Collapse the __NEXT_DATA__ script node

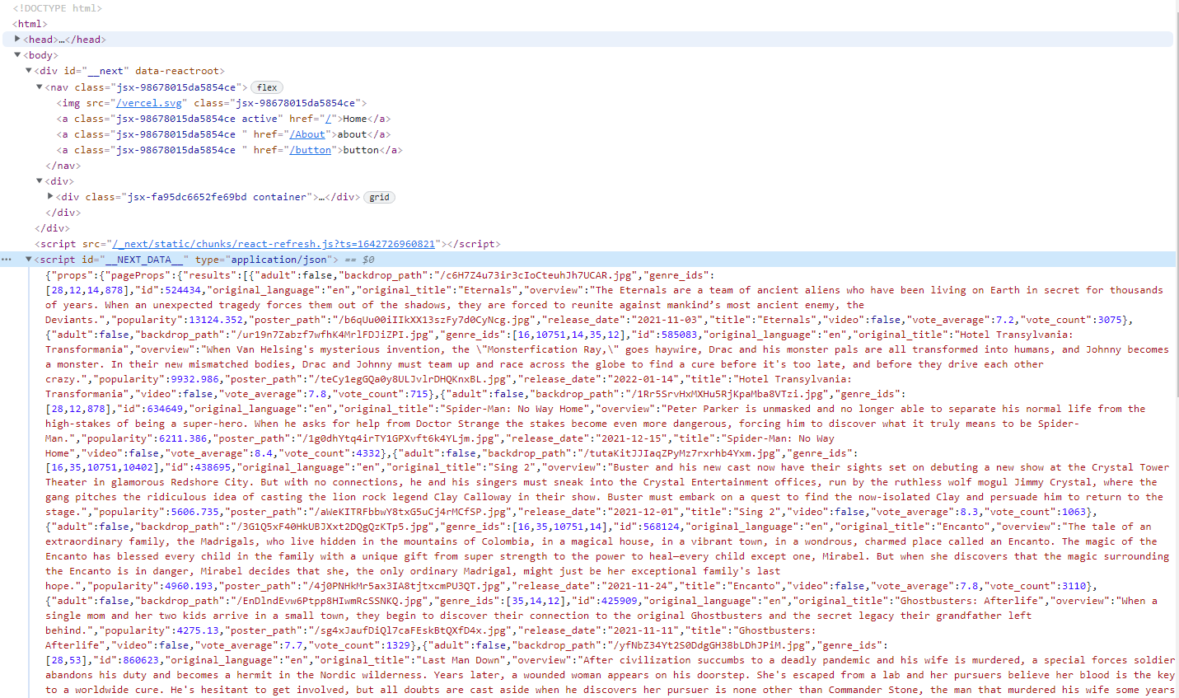tap(29, 259)
